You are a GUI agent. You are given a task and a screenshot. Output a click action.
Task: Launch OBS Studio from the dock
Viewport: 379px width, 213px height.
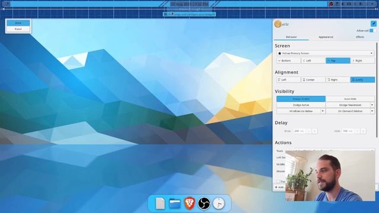pyautogui.click(x=204, y=204)
